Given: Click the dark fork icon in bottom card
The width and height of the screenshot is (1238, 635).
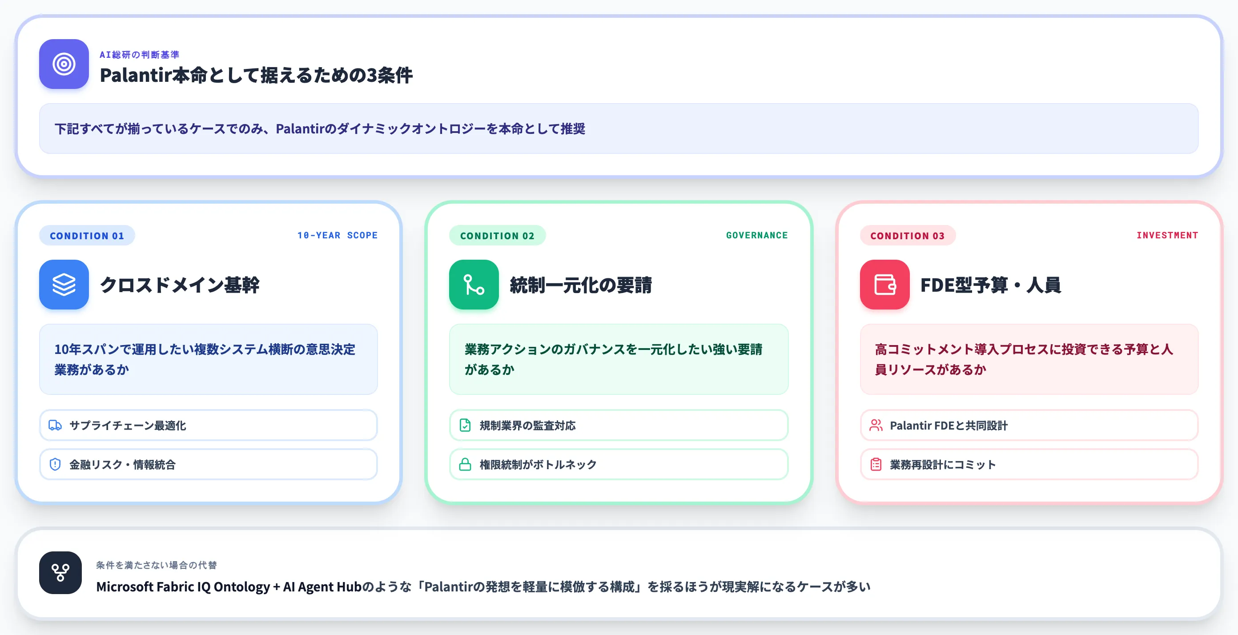Looking at the screenshot, I should point(60,572).
